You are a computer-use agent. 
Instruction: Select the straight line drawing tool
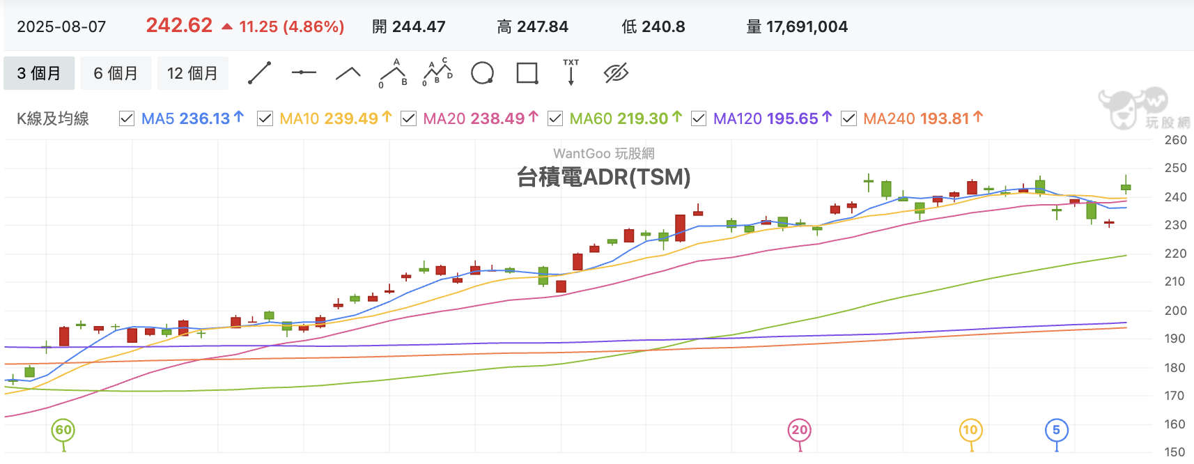(259, 73)
